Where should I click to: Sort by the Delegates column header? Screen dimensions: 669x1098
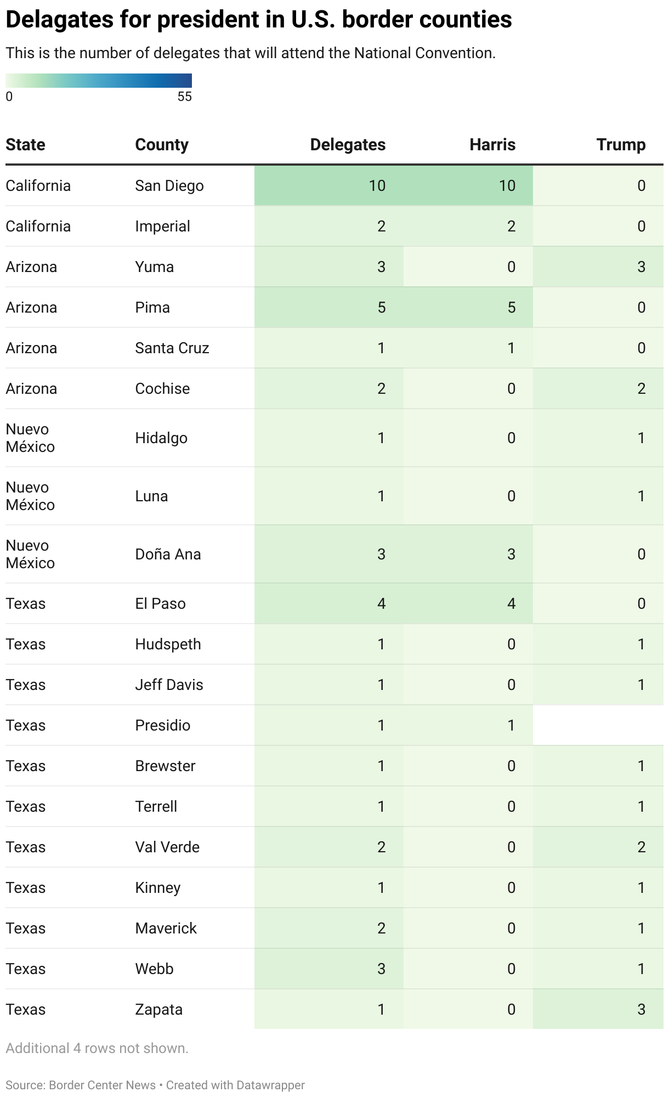(348, 145)
